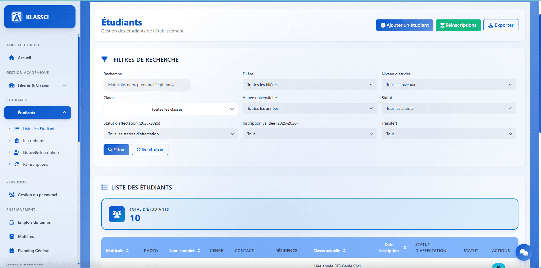Screen dimensions: 541x268
Task: Open Liste des Étudiants via its list icon
Action: (x=17, y=128)
